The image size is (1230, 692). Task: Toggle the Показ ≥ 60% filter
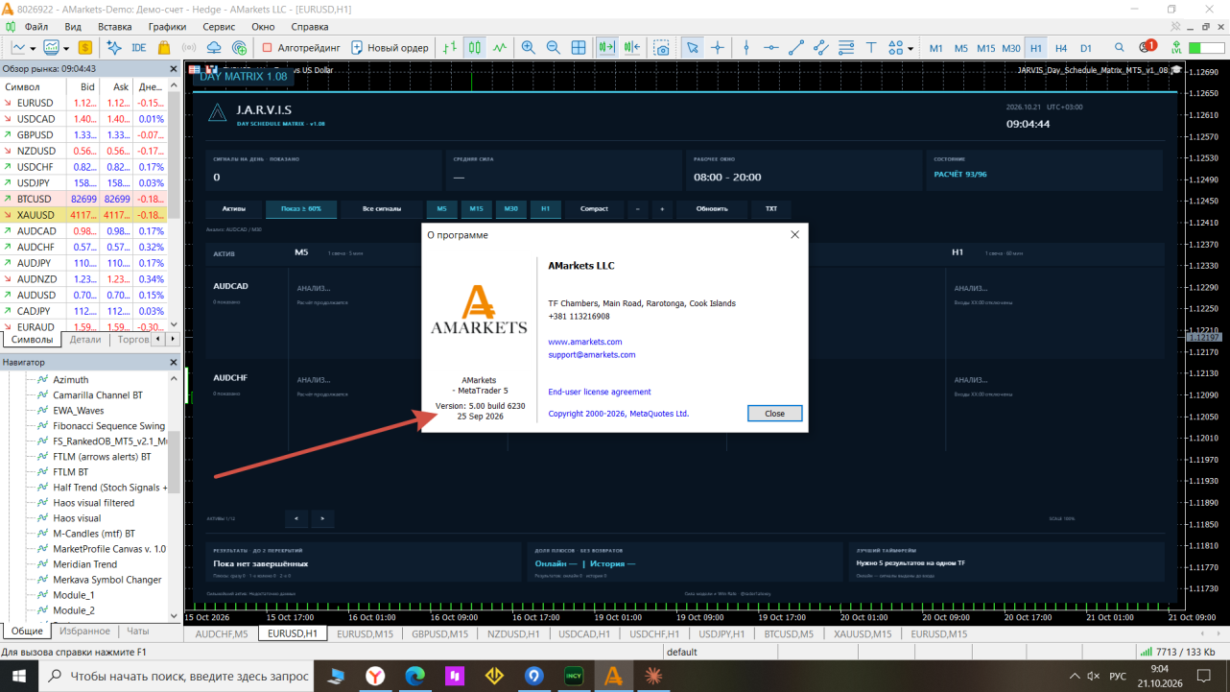(x=301, y=208)
